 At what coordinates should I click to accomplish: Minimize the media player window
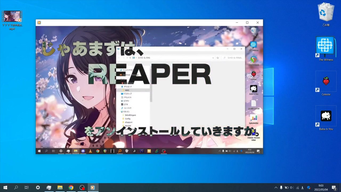point(237,23)
